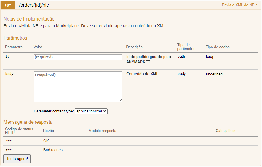Focus the id required input field
Image resolution: width=262 pixels, height=167 pixels.
[78, 57]
